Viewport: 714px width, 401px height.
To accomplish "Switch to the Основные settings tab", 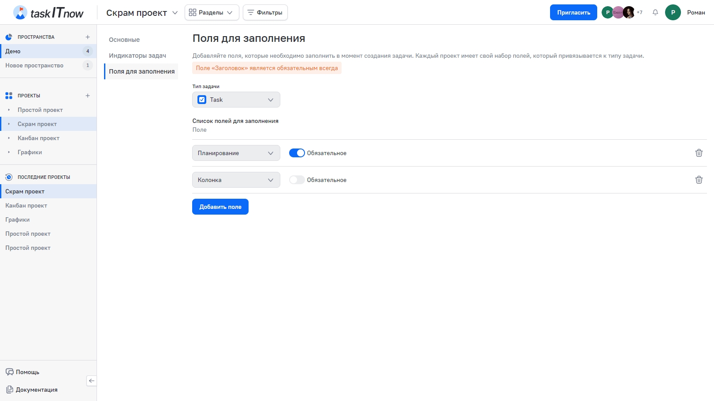I will click(x=124, y=40).
